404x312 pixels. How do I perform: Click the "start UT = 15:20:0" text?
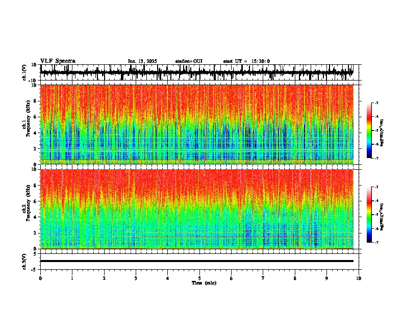pos(246,61)
